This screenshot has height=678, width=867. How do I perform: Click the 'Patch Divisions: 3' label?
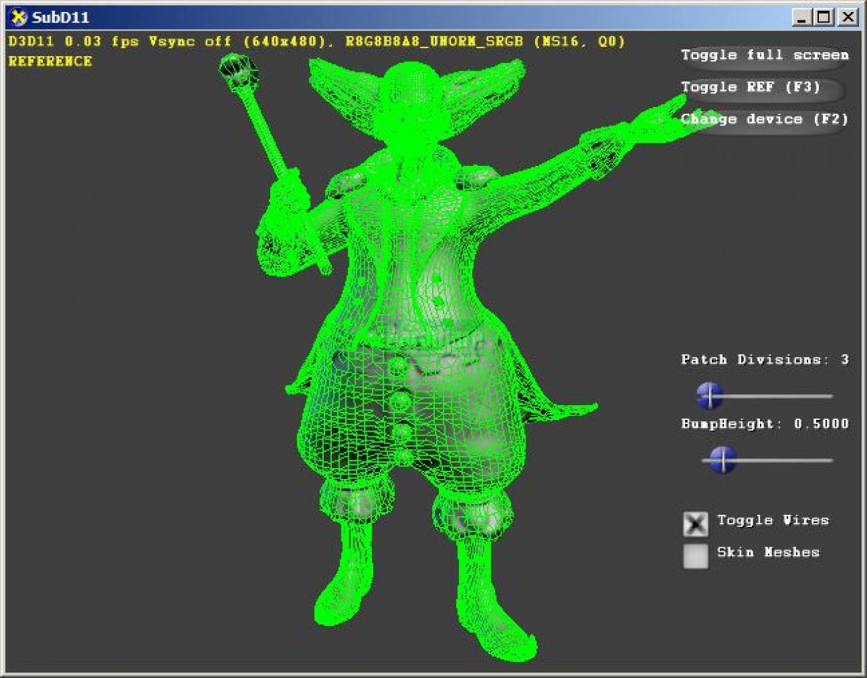[x=765, y=360]
